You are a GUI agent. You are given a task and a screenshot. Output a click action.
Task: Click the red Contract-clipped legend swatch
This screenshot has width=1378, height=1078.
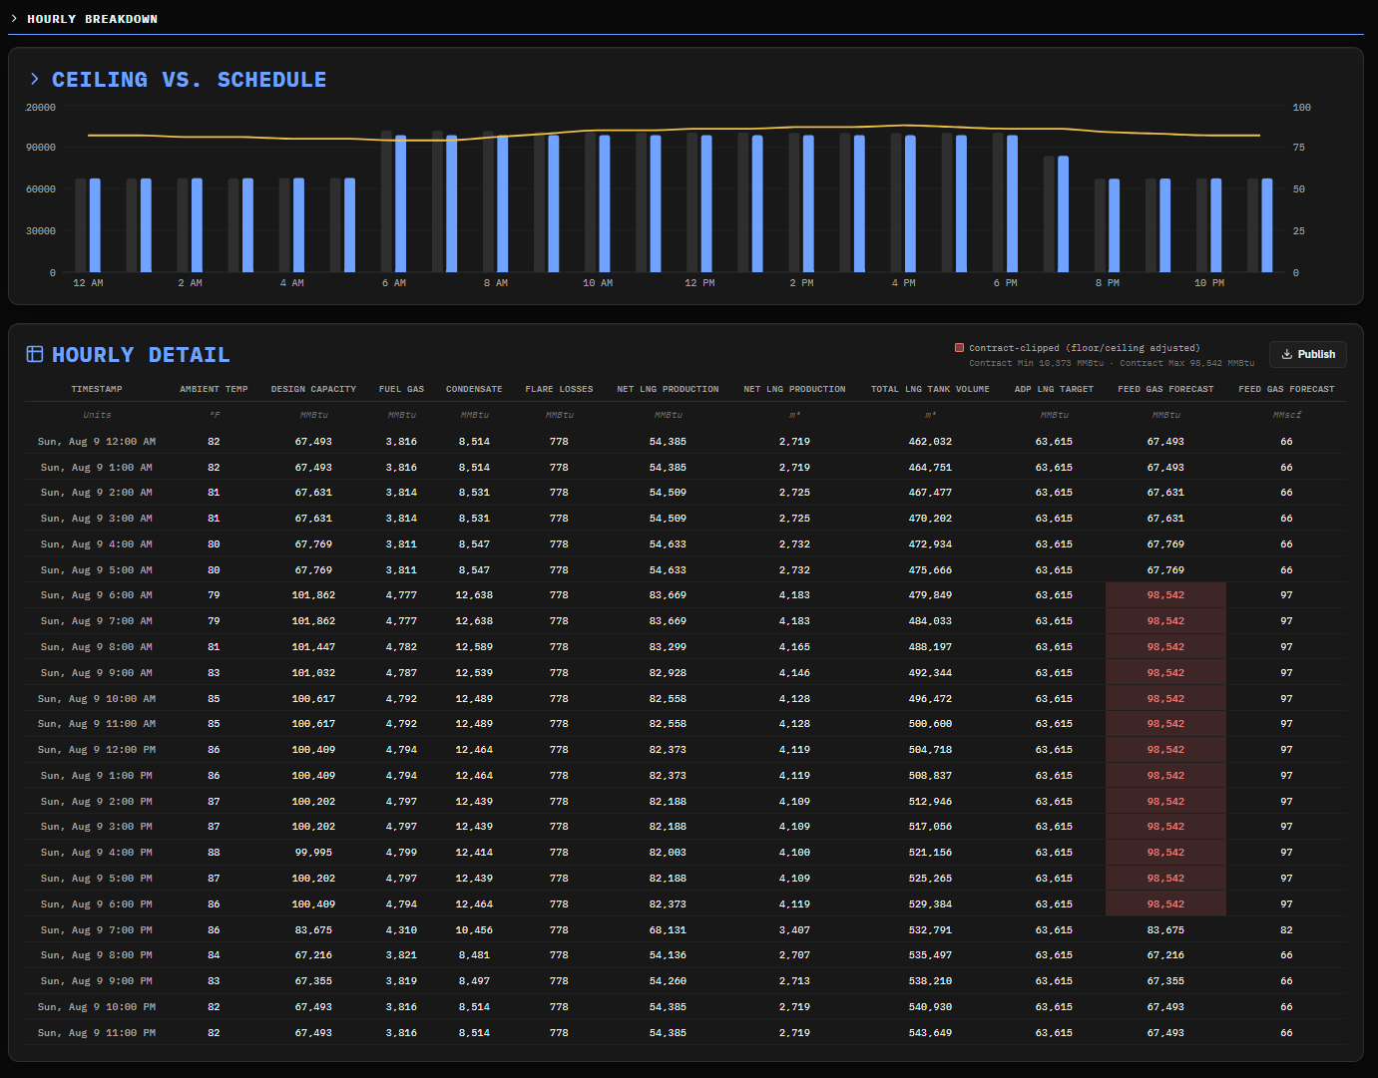tap(959, 348)
